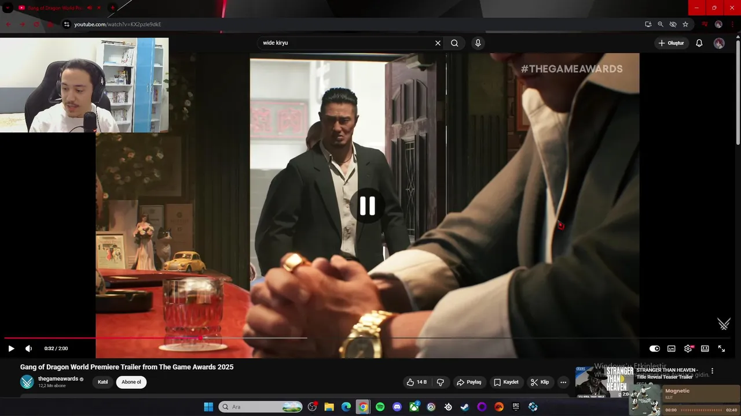Open Epic Games Launcher from taskbar
This screenshot has height=416, width=741.
click(516, 407)
